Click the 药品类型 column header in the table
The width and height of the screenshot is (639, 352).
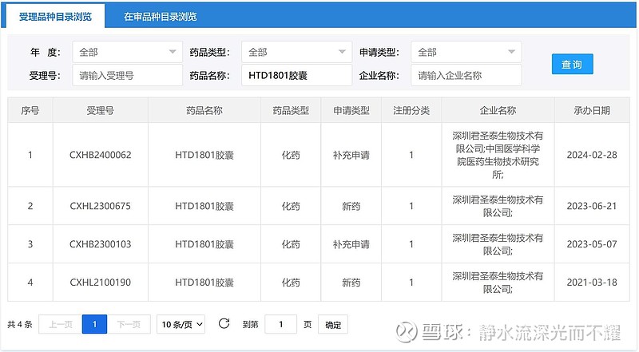point(291,110)
